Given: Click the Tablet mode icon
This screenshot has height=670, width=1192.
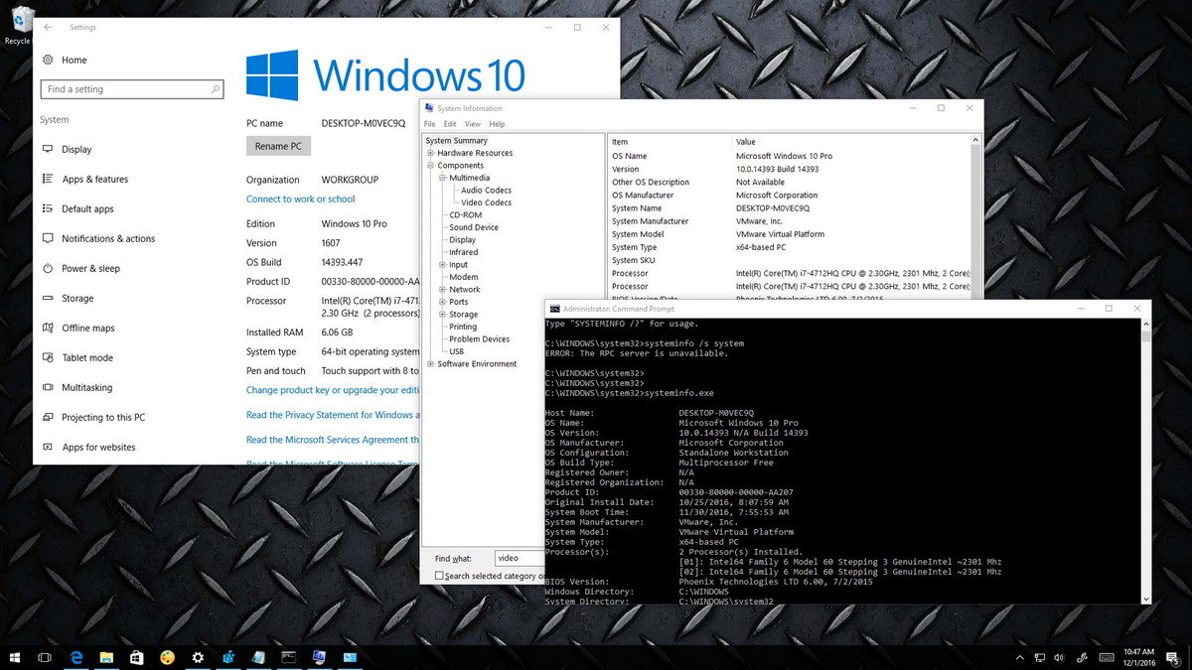Looking at the screenshot, I should [x=48, y=358].
